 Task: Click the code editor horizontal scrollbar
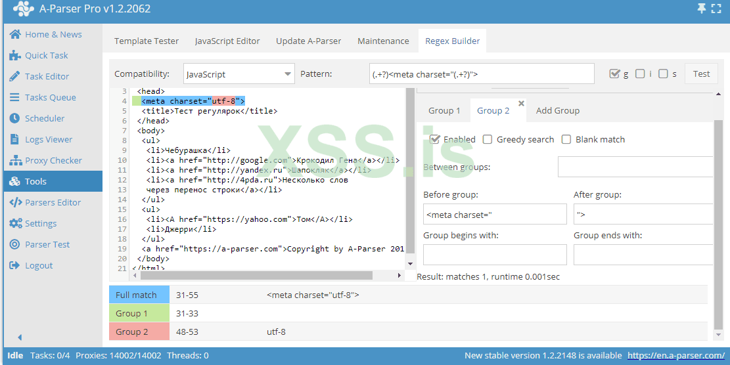[x=256, y=276]
